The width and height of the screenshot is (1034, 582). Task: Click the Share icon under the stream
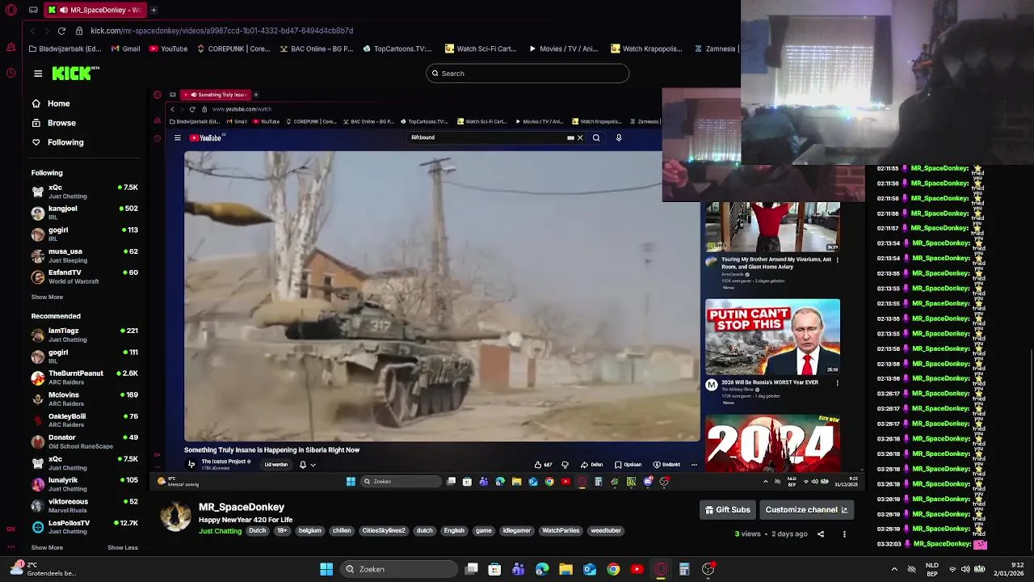[821, 534]
